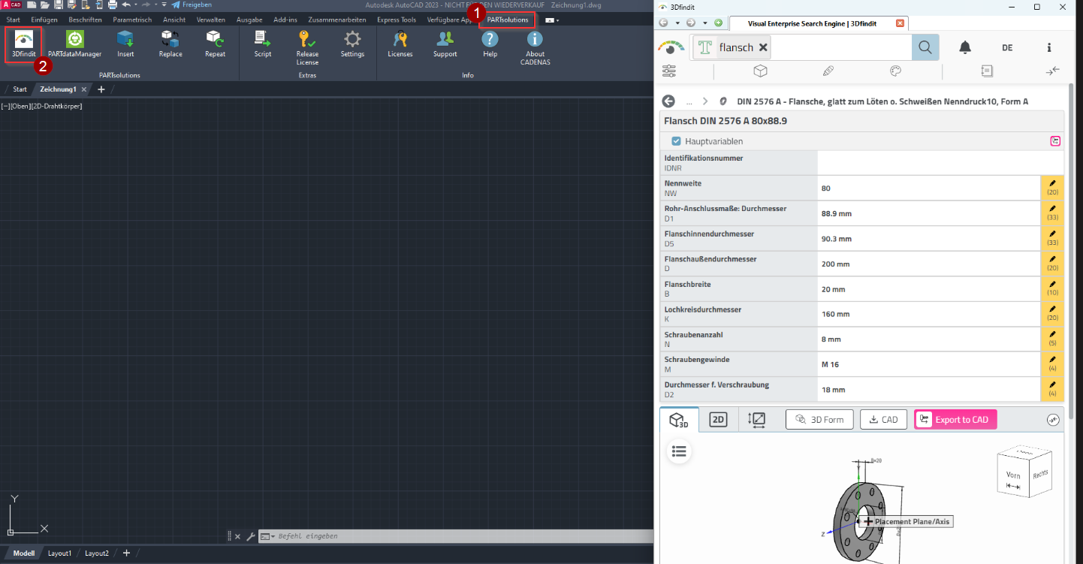Image resolution: width=1083 pixels, height=564 pixels.
Task: Edit Lochkreisdurchmesser K options
Action: click(x=1052, y=314)
